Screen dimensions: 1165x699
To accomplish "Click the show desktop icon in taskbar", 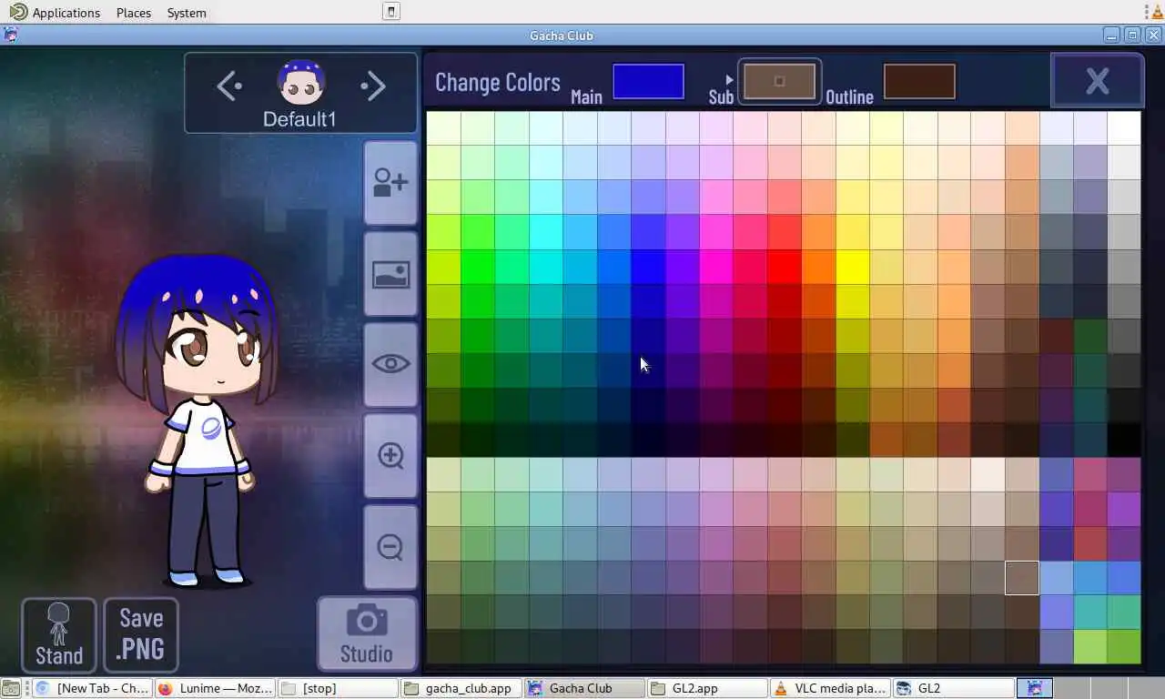I will coord(10,688).
